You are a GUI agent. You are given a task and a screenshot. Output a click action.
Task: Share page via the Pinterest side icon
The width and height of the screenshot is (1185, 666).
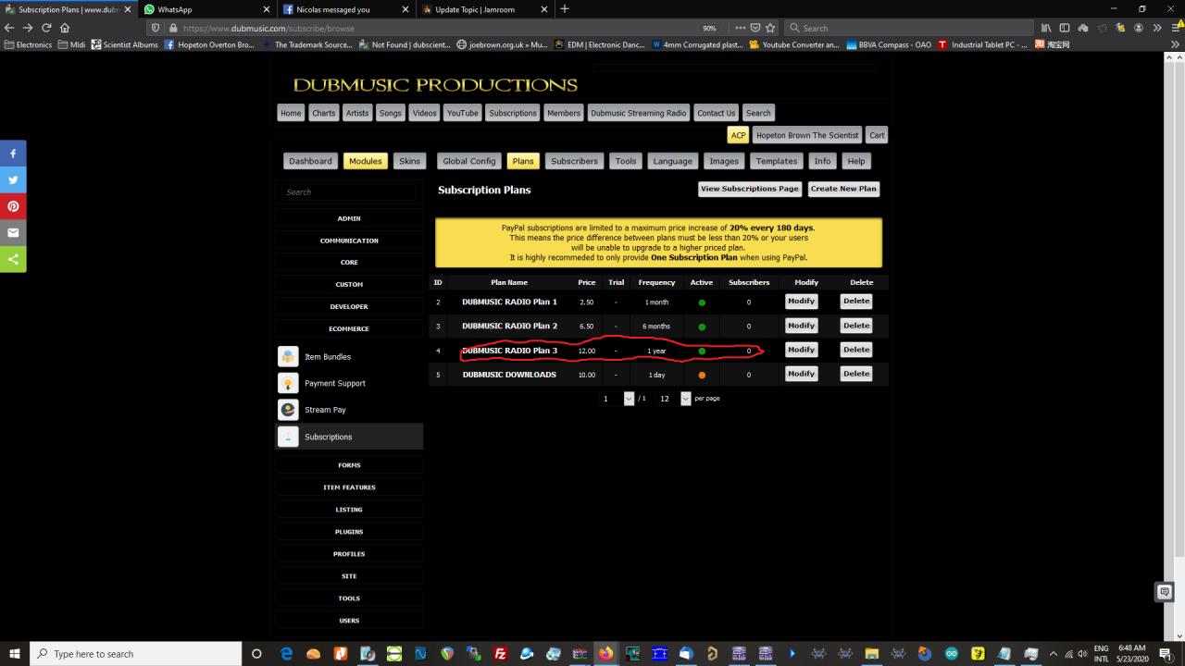13,206
